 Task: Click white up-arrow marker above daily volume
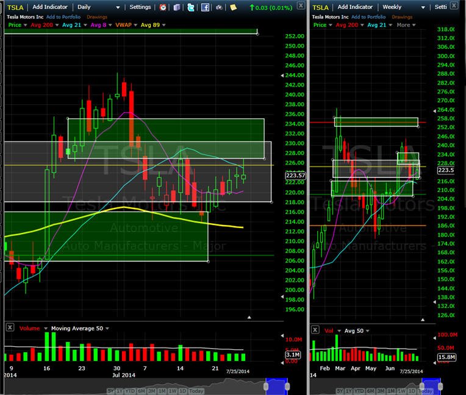tap(249, 318)
